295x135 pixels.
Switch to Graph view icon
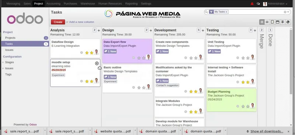pyautogui.click(x=288, y=22)
